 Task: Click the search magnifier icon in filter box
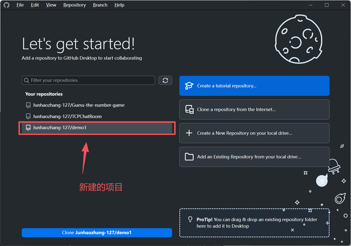(27, 80)
